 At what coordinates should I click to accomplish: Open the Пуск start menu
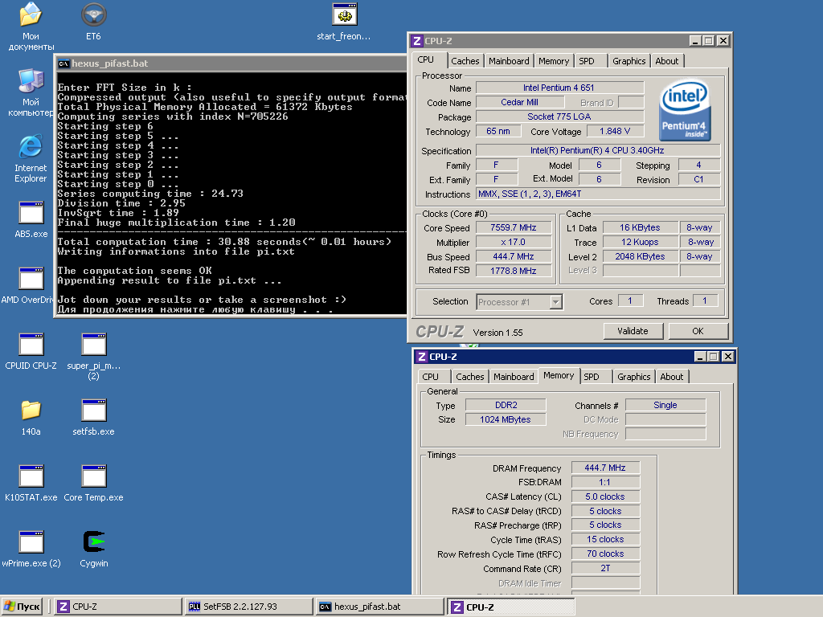point(23,607)
